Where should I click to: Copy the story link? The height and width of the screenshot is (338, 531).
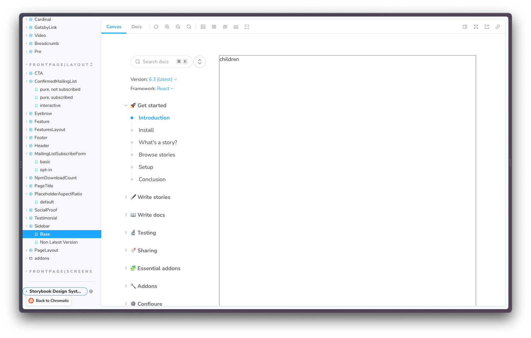click(497, 27)
